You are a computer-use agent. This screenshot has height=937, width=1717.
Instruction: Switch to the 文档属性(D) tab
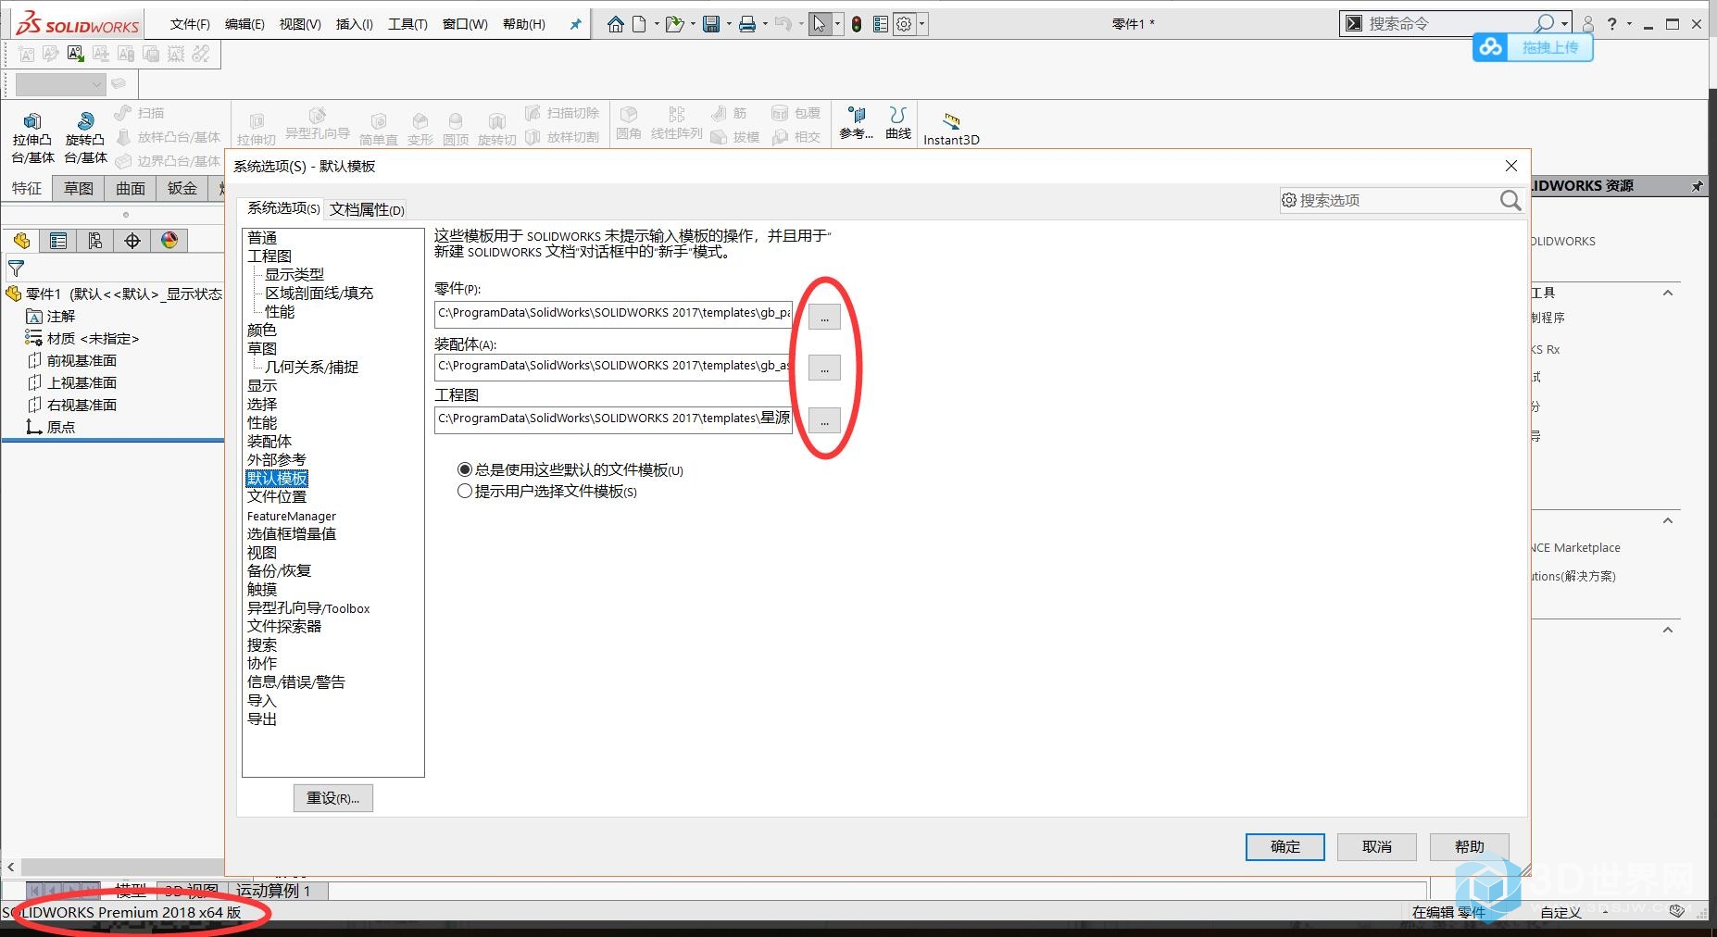367,210
